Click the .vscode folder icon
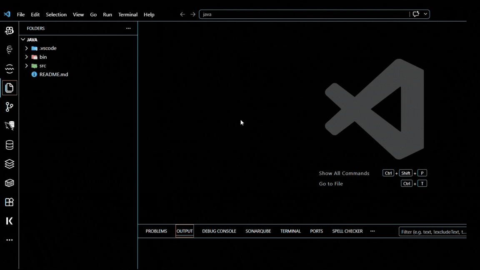The height and width of the screenshot is (270, 480). click(x=34, y=48)
